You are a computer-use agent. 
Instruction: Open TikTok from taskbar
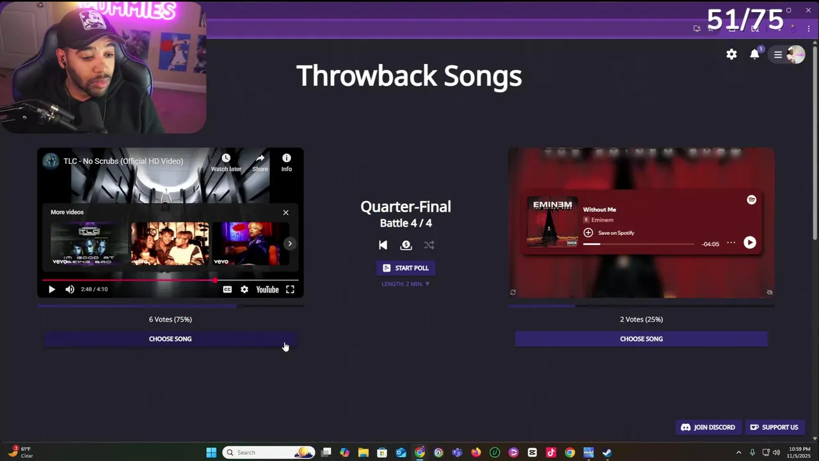tap(551, 453)
